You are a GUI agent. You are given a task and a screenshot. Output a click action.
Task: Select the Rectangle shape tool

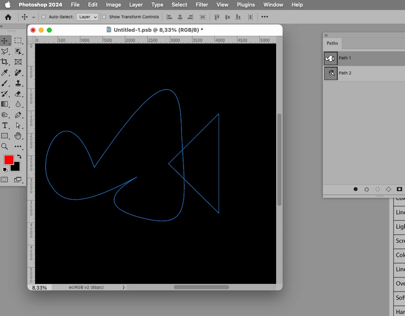click(x=4, y=136)
